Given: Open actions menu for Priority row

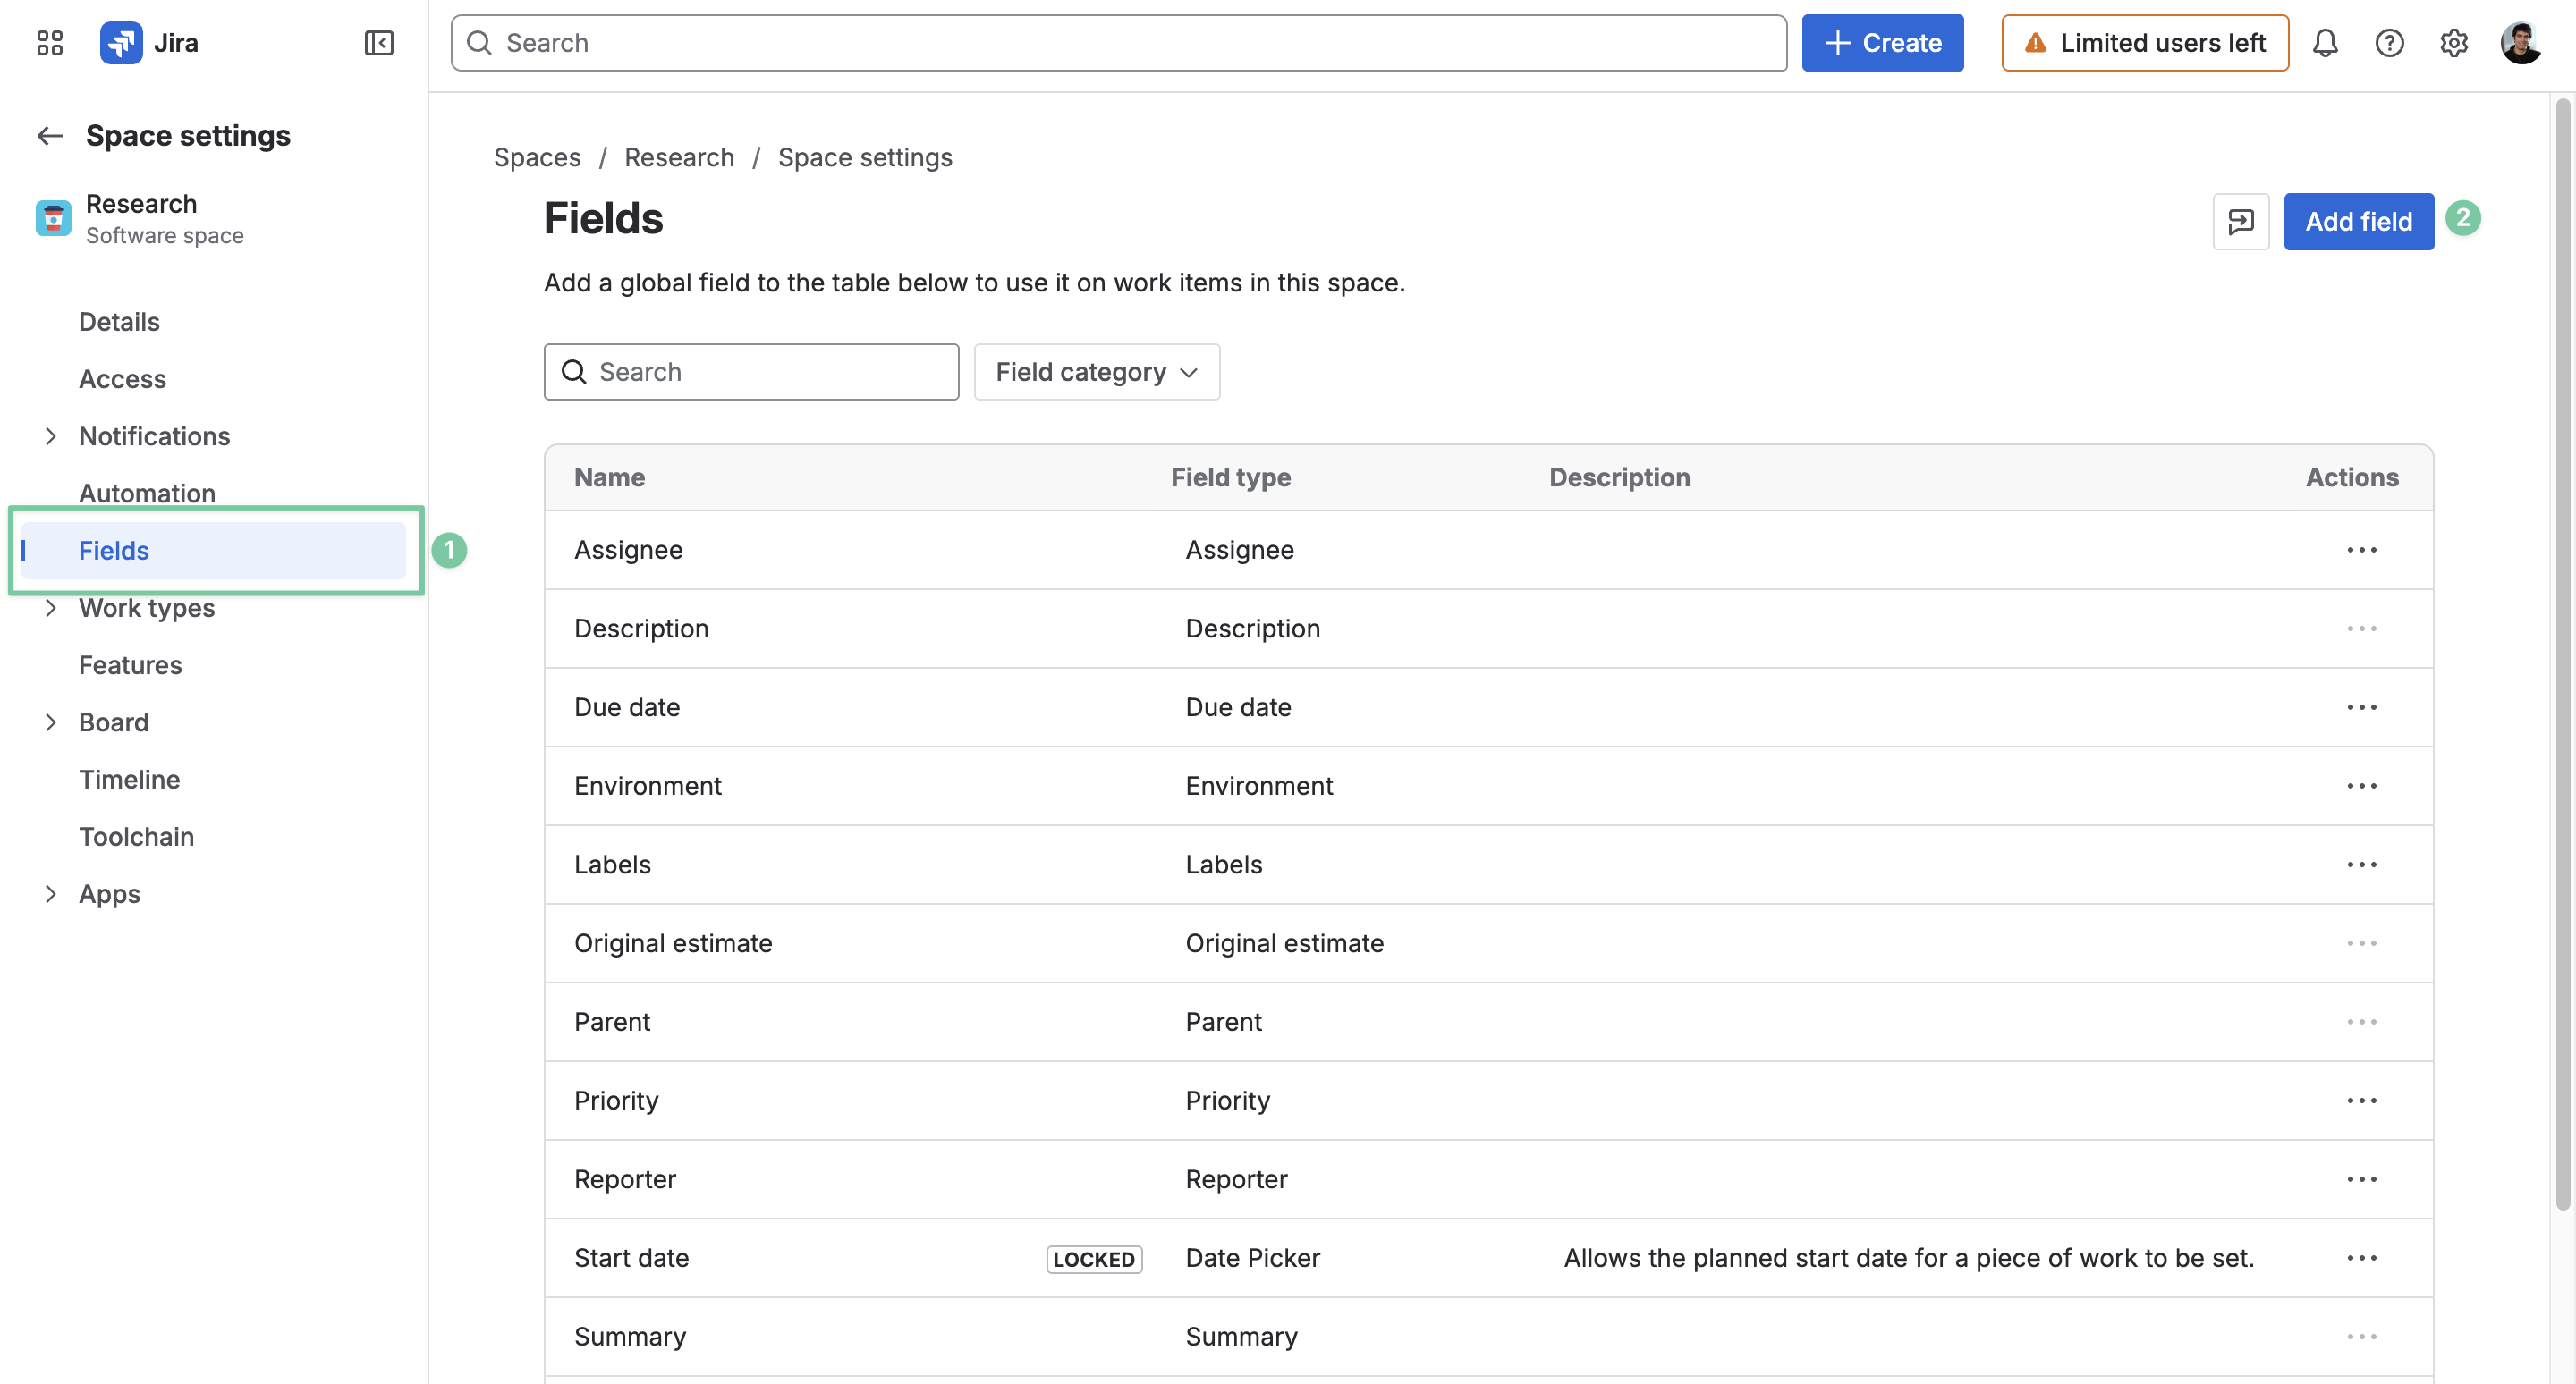Looking at the screenshot, I should coord(2361,1101).
